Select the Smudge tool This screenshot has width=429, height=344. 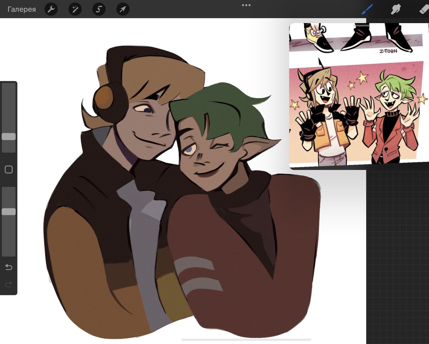[395, 9]
